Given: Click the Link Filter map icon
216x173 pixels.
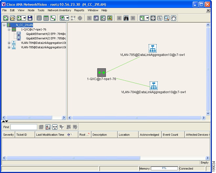Looking at the screenshot, I should 103,18.
